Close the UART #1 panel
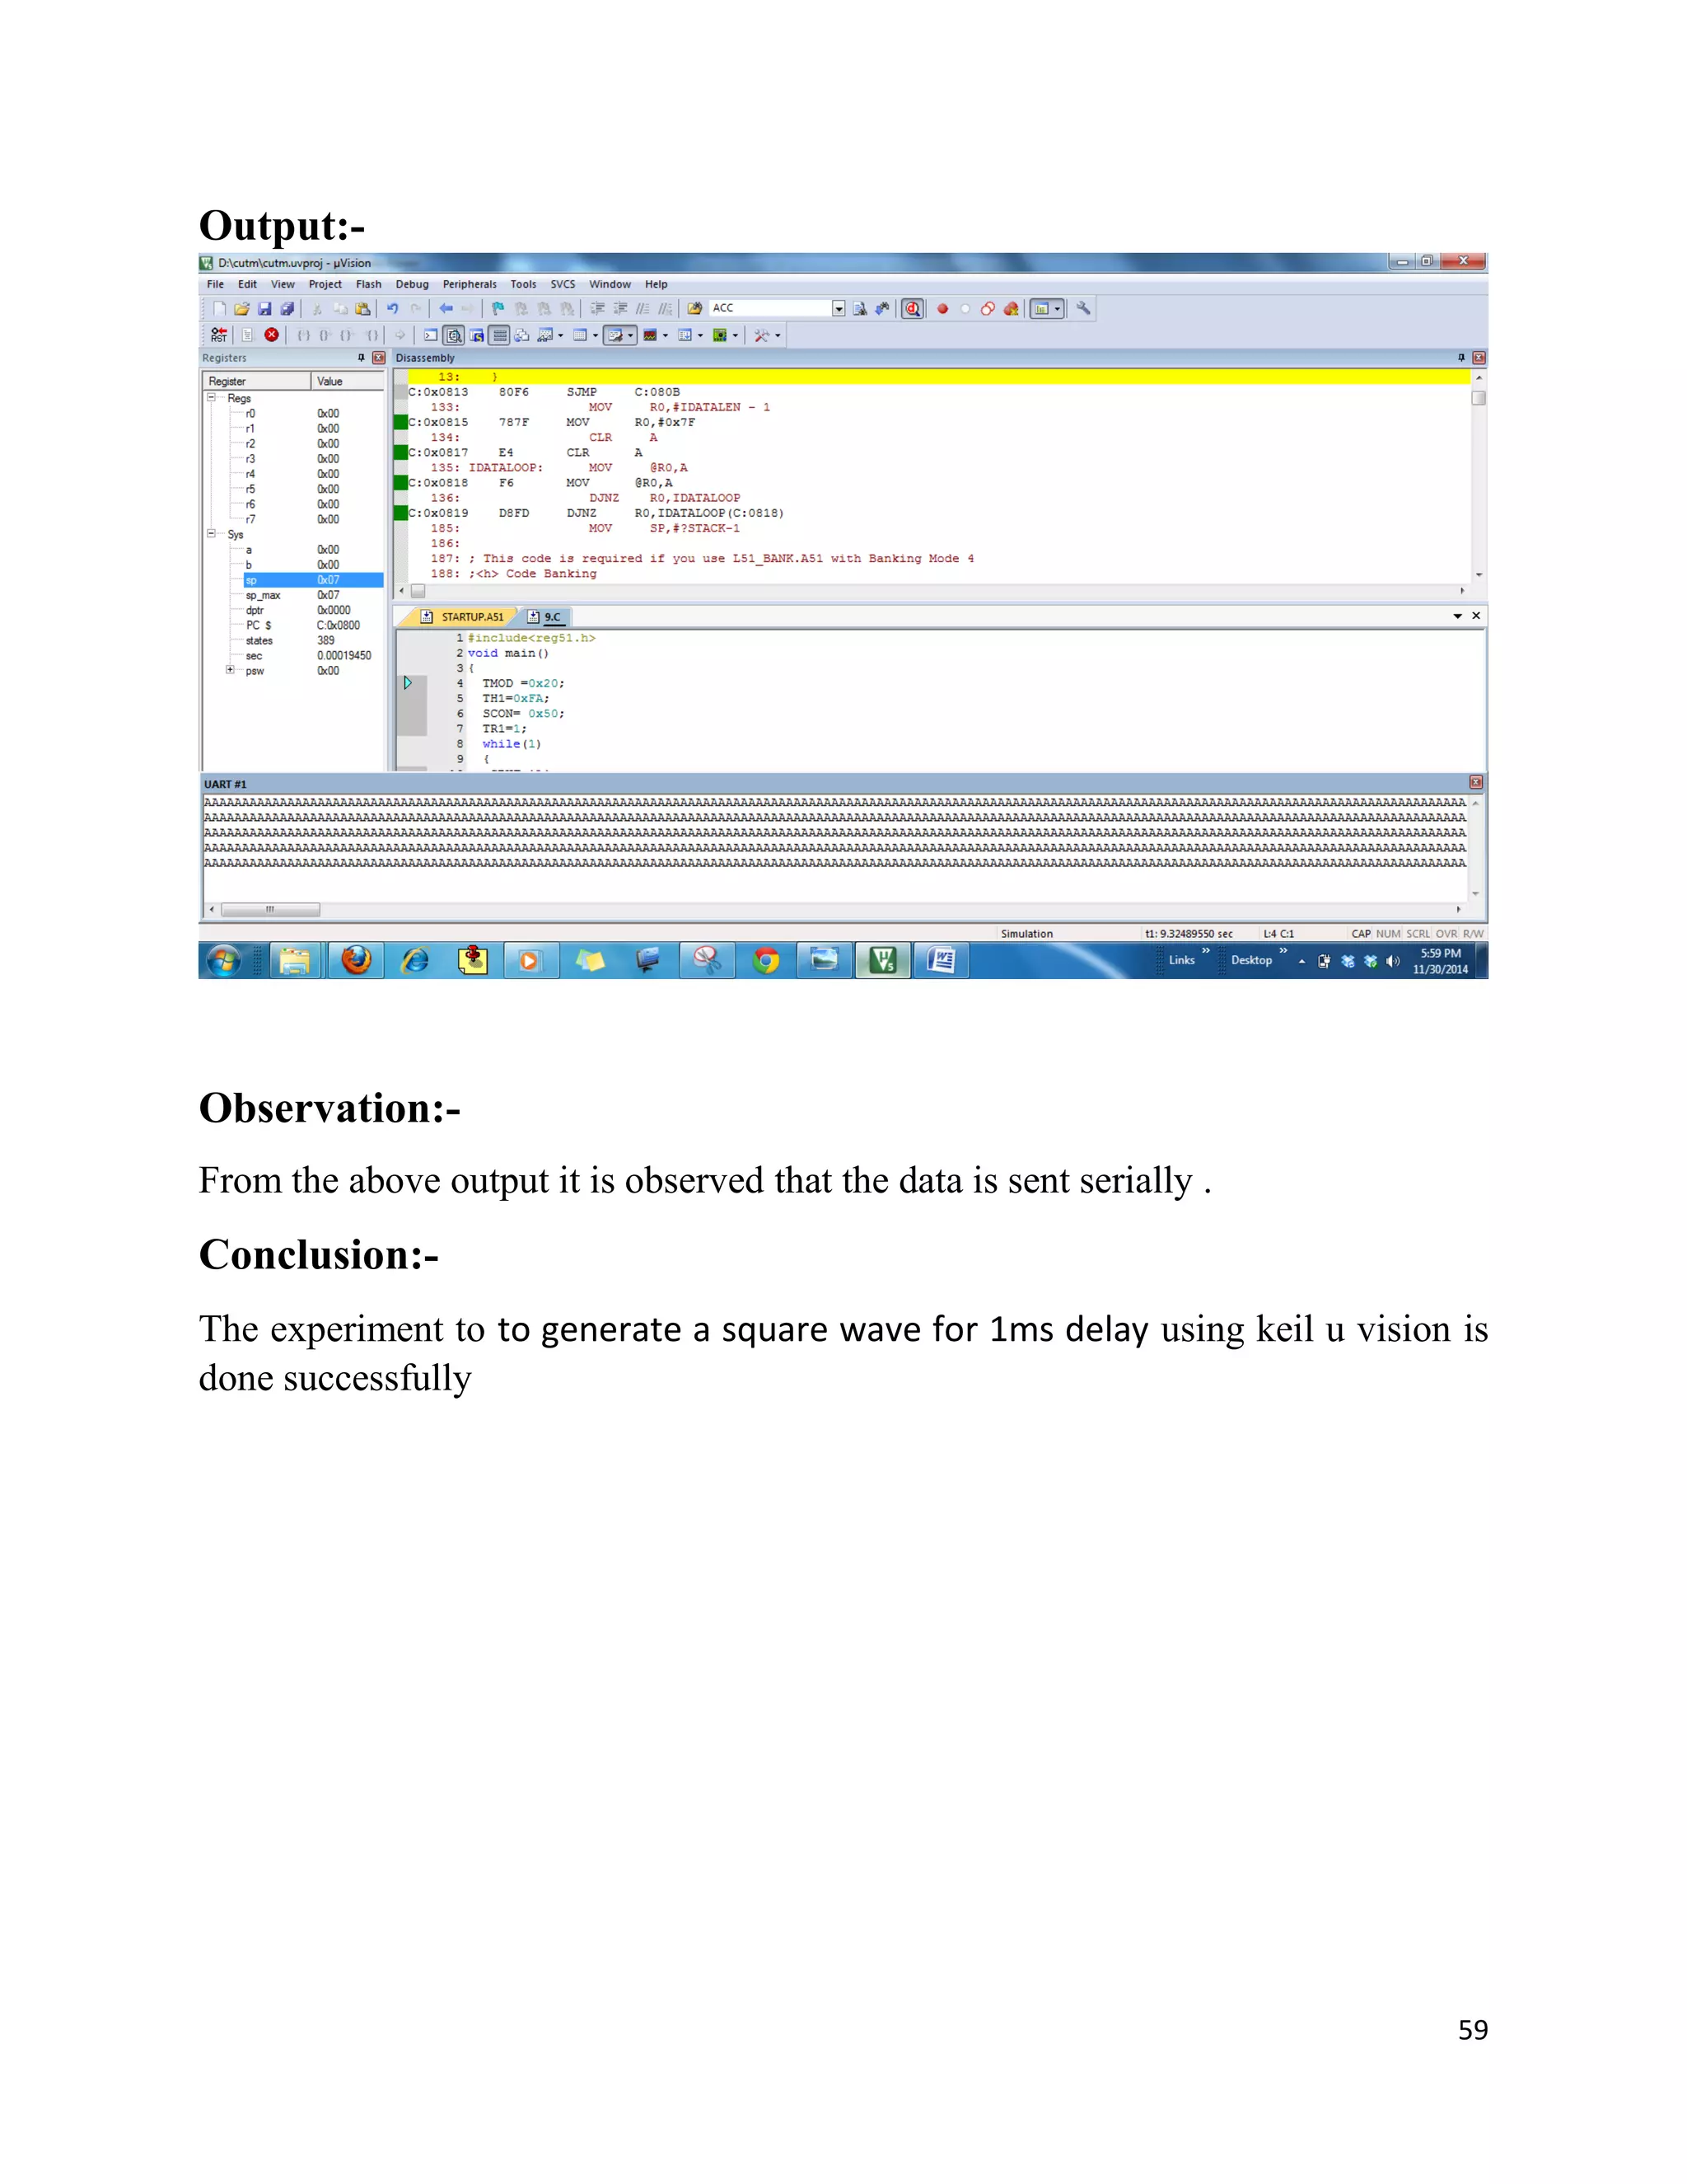Viewport: 1687px width, 2184px height. point(1476,783)
